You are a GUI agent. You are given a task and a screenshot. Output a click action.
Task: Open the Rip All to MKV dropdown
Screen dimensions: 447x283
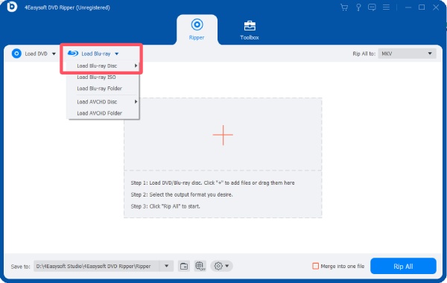(x=407, y=54)
